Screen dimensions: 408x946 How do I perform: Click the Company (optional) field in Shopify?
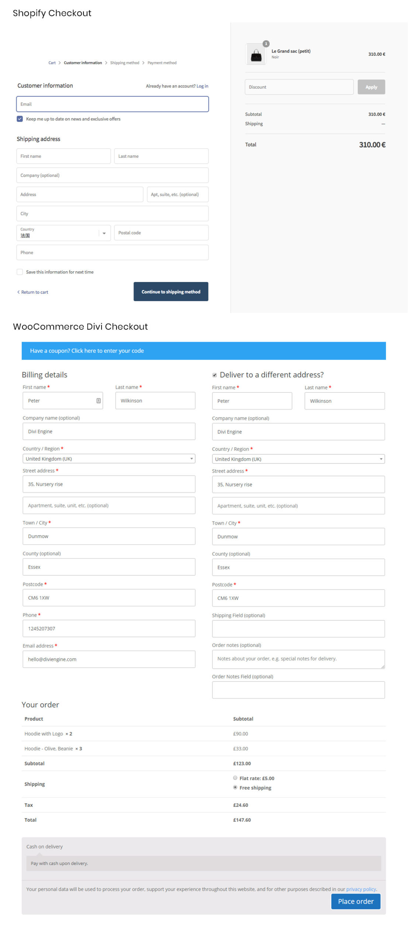pos(113,175)
